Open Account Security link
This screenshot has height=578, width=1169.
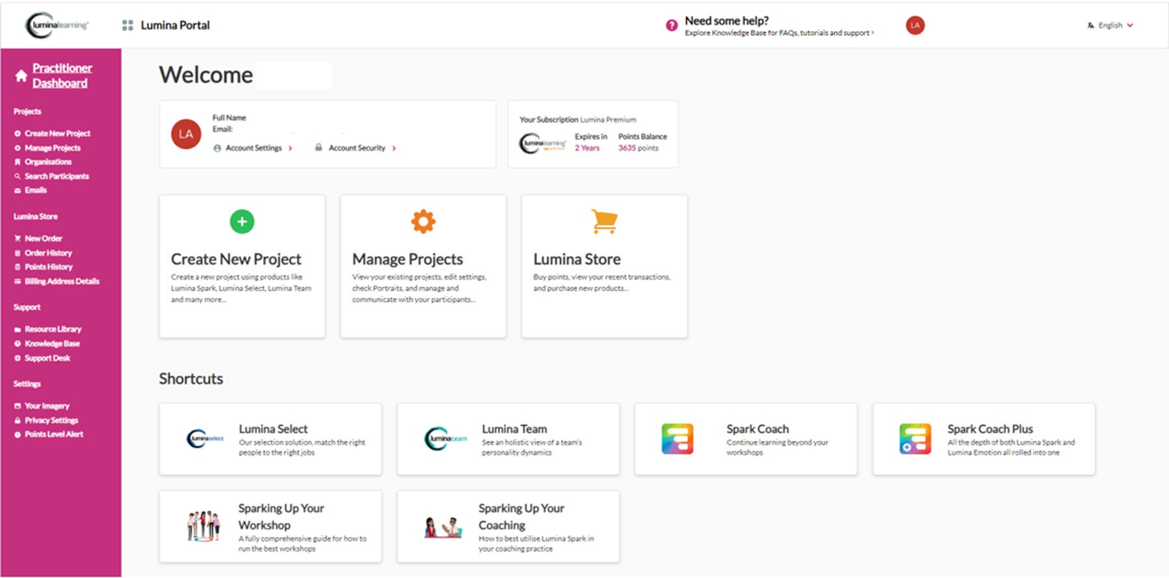pos(357,148)
